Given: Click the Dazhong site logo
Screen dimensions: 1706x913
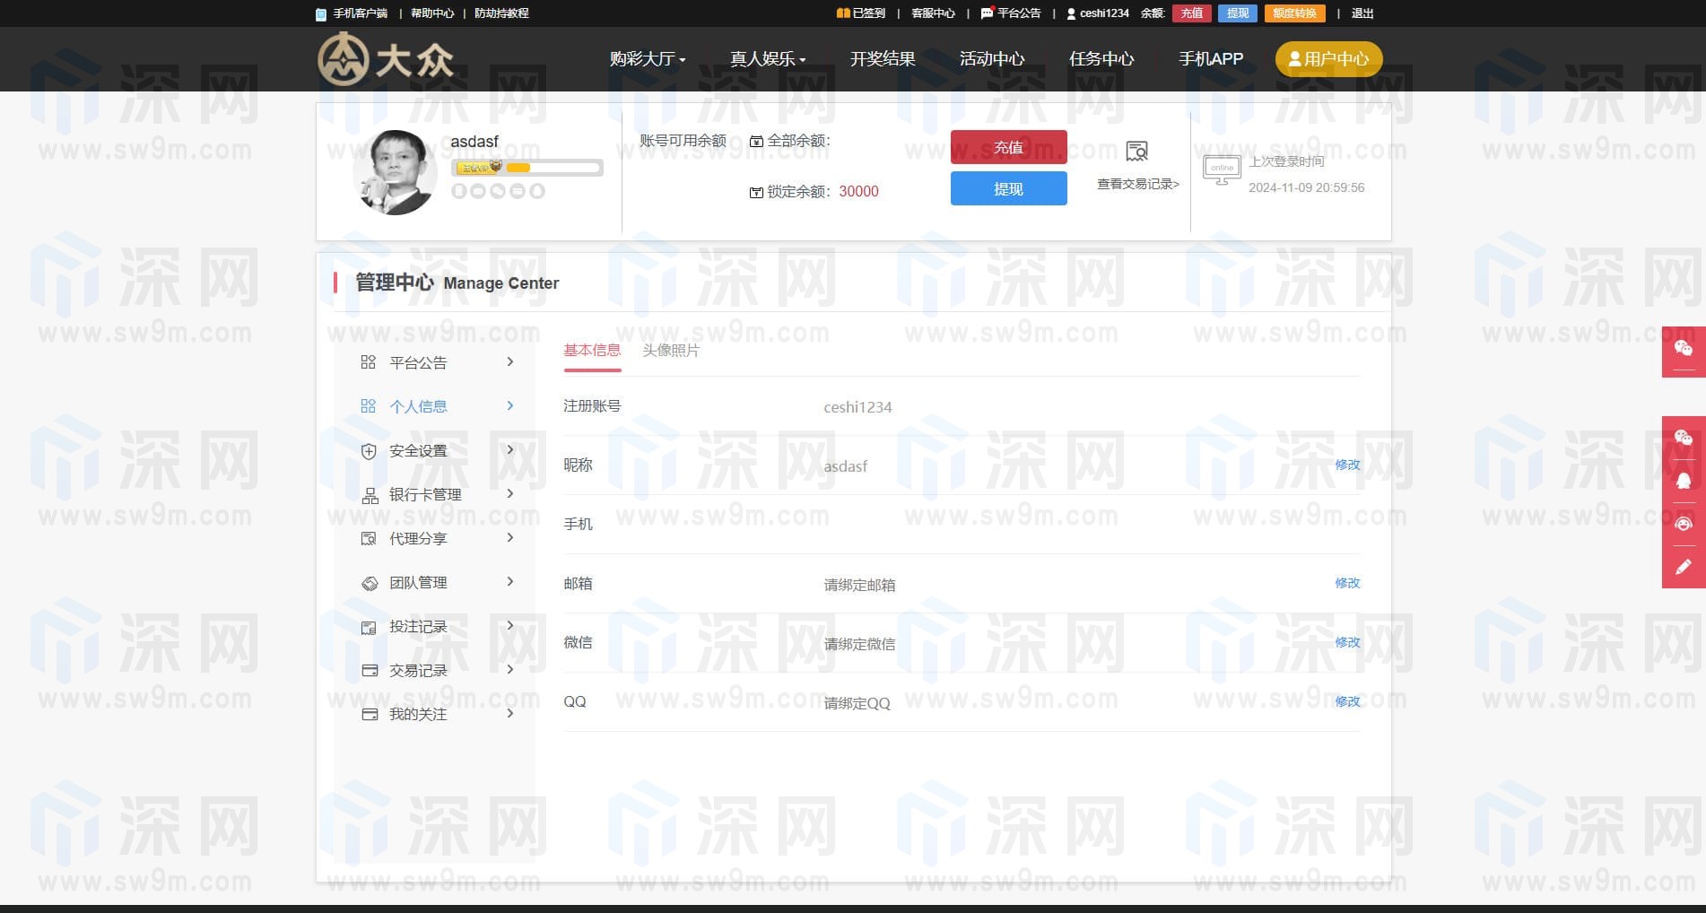Looking at the screenshot, I should click(386, 59).
